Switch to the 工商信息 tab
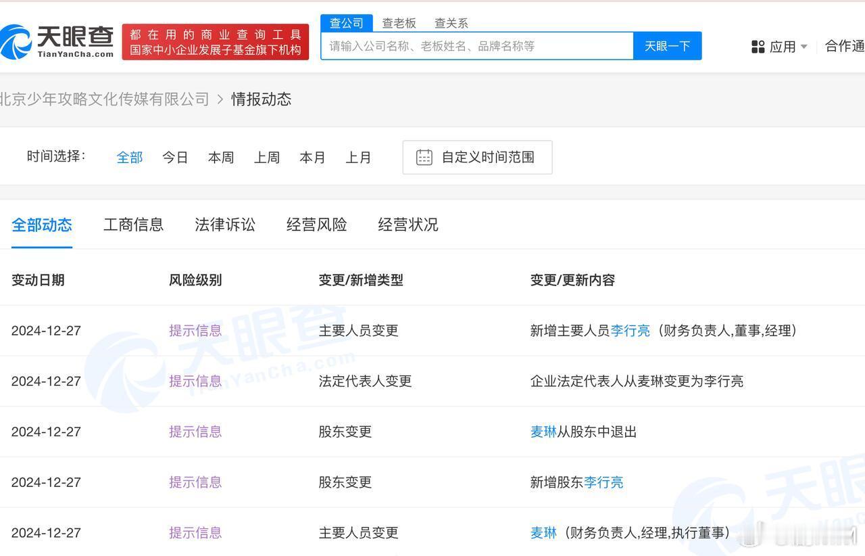865x556 pixels. [133, 225]
